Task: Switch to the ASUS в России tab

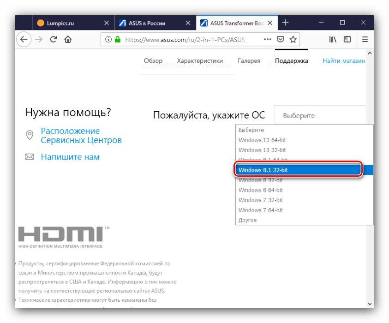Action: tap(155, 23)
